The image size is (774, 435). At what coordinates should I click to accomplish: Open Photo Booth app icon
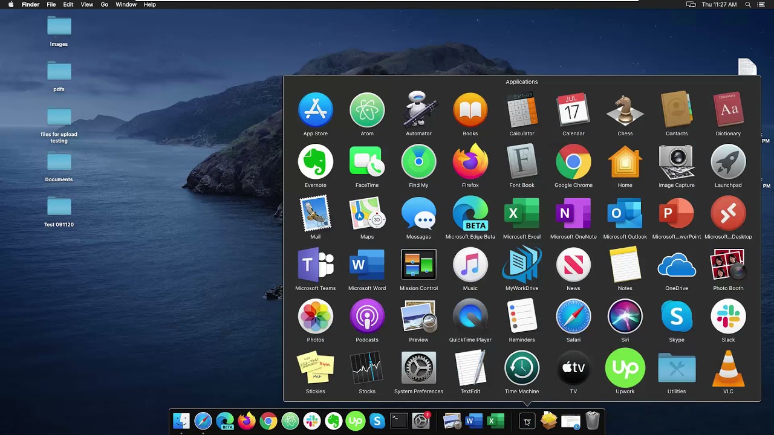pyautogui.click(x=728, y=265)
